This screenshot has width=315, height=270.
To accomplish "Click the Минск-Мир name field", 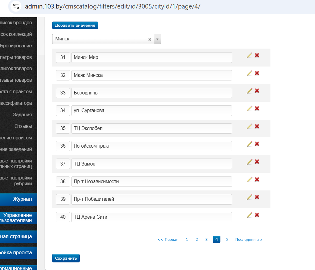I will point(152,57).
